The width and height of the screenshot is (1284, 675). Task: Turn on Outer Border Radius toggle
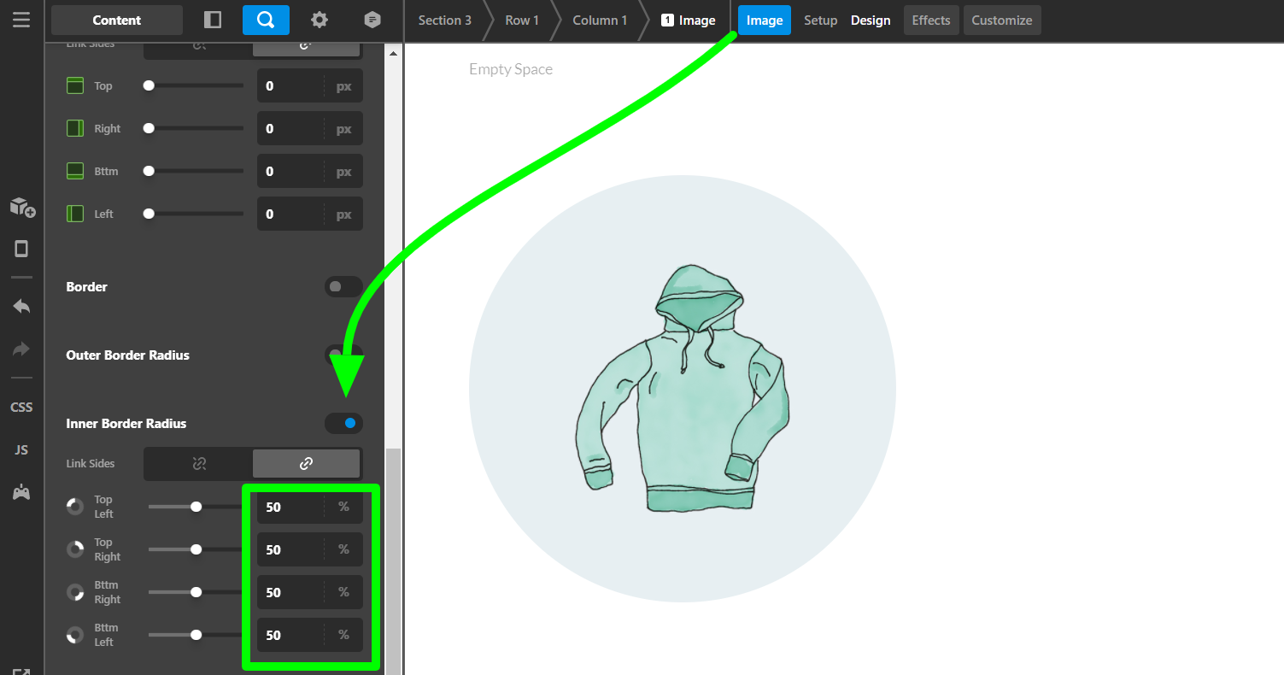tap(343, 355)
